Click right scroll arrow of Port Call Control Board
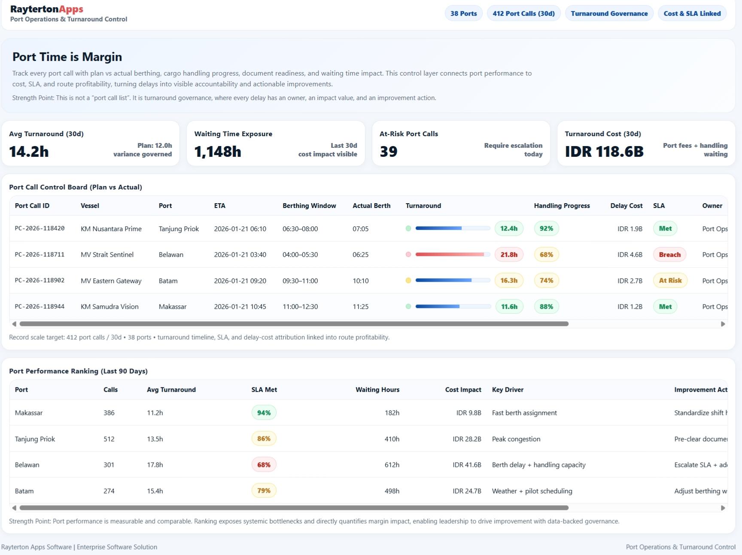This screenshot has width=742, height=555. click(723, 324)
